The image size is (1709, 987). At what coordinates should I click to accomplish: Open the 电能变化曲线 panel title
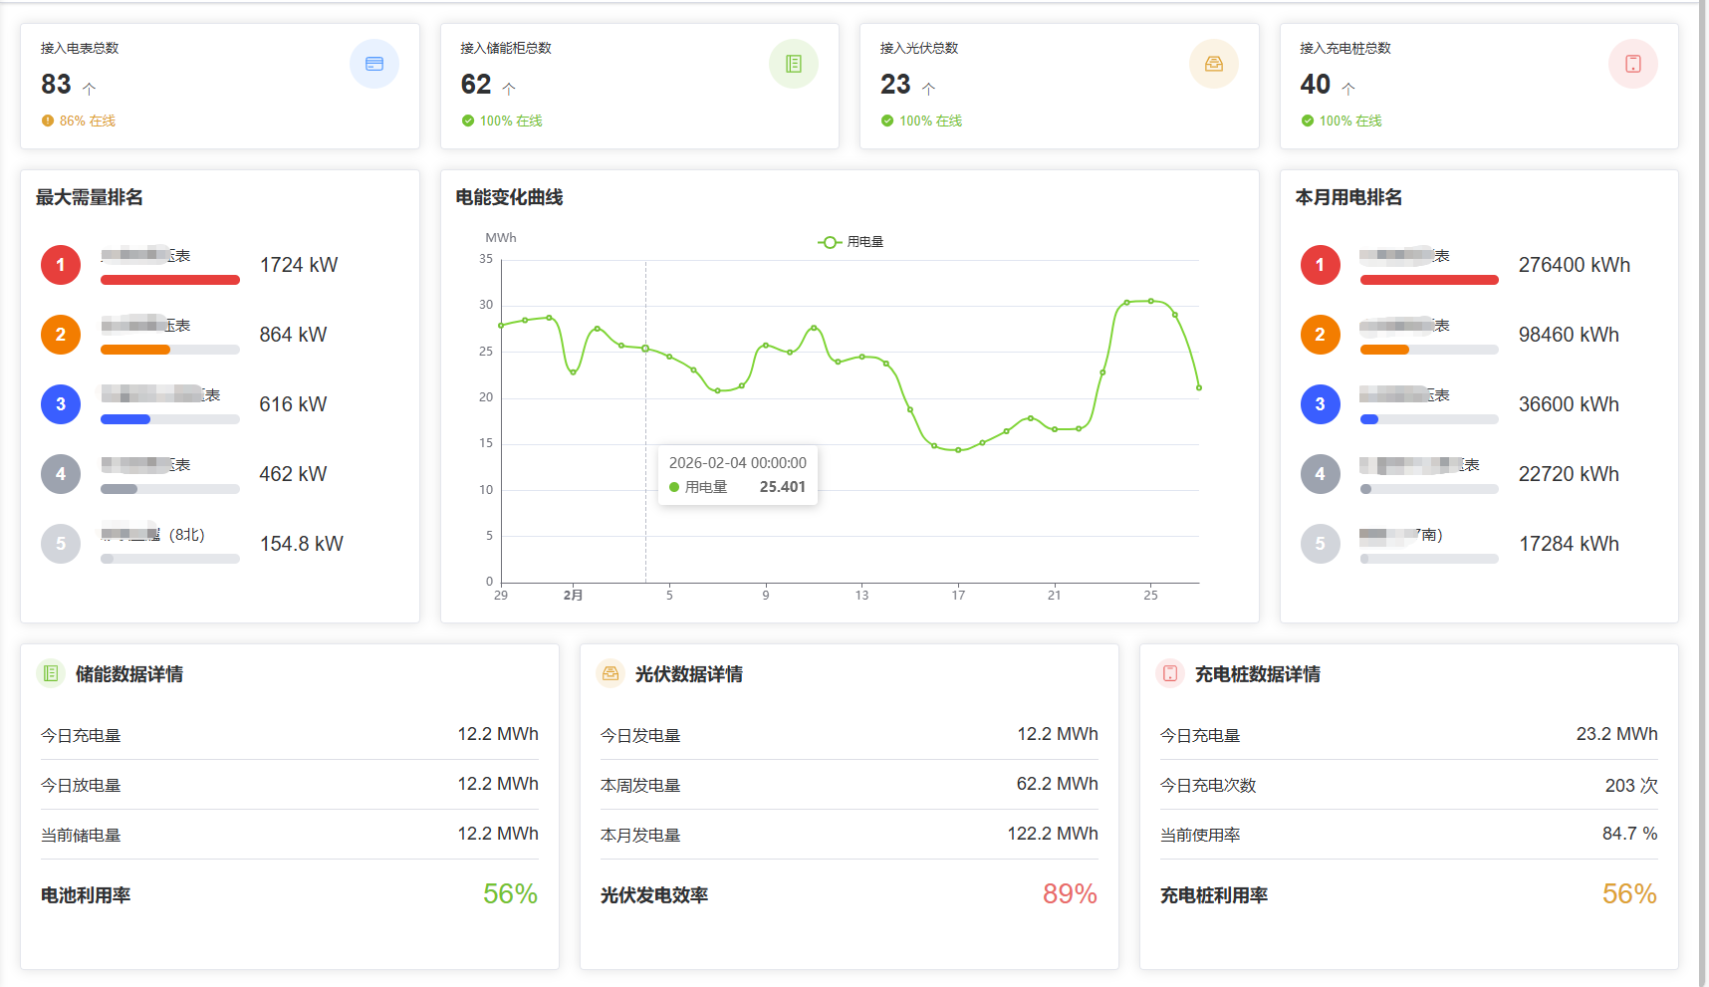508,197
